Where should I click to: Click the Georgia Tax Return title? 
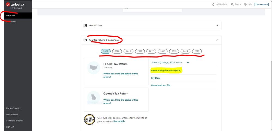(116, 94)
